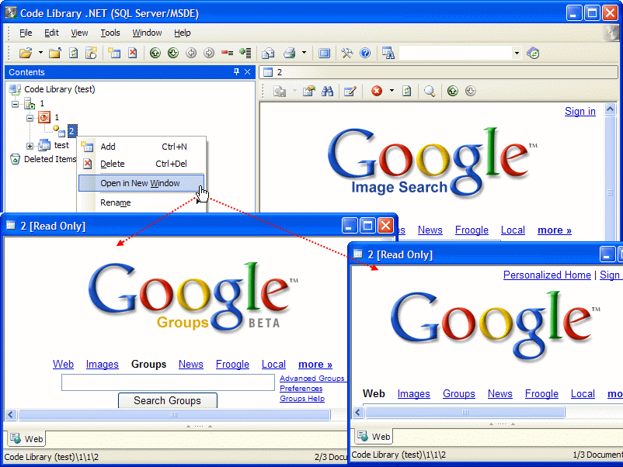Click the scroll up arrow of main document
The width and height of the screenshot is (623, 467).
point(611,109)
